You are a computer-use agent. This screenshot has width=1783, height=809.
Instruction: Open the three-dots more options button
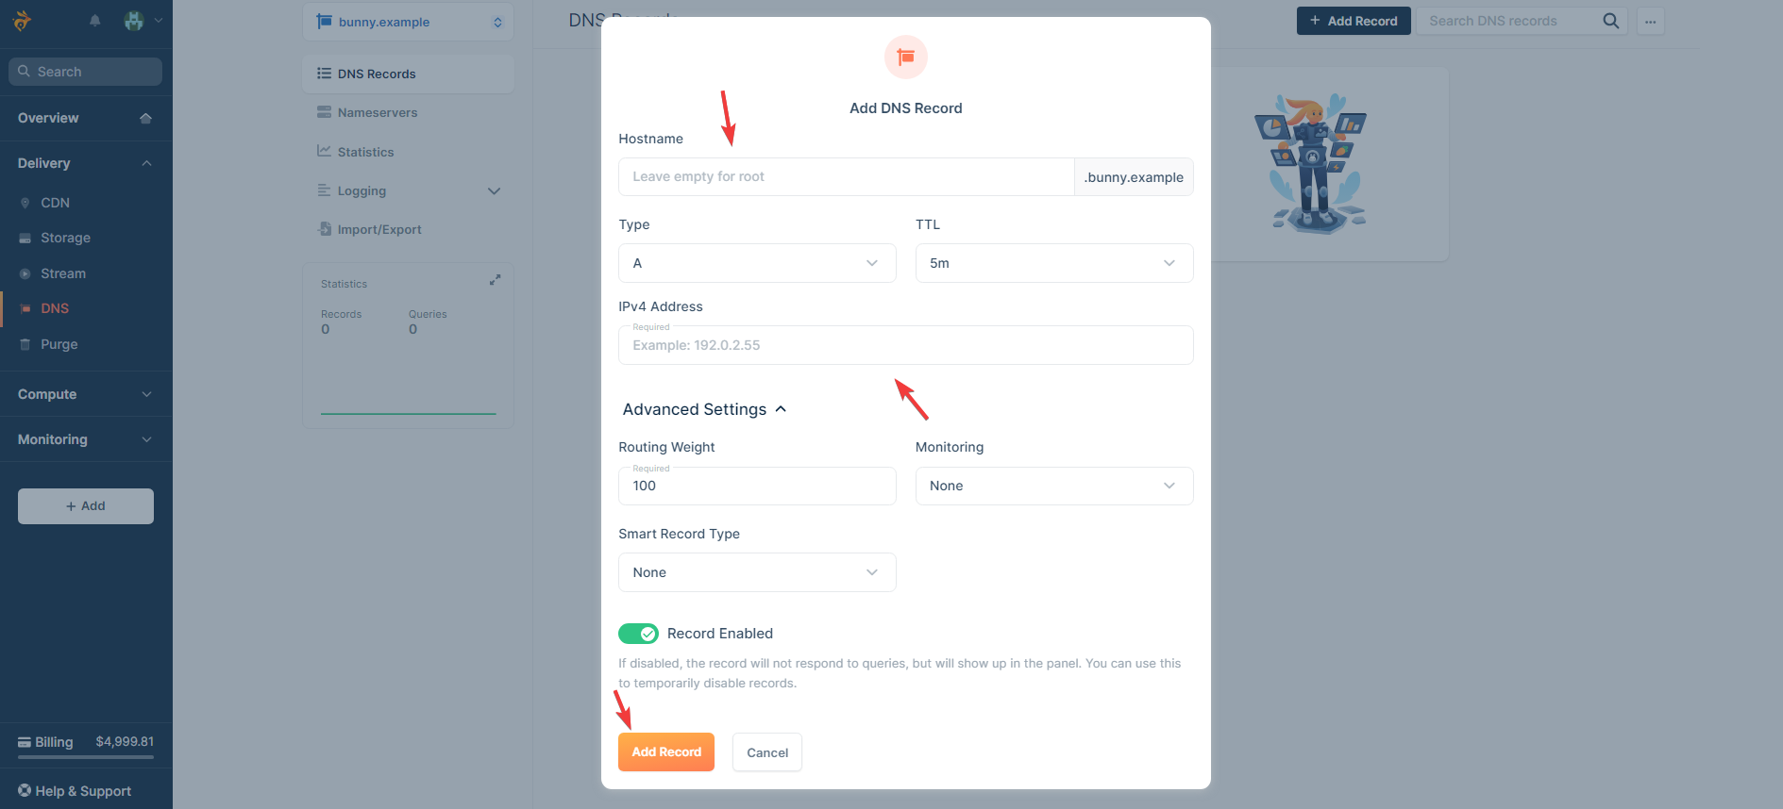click(1650, 21)
